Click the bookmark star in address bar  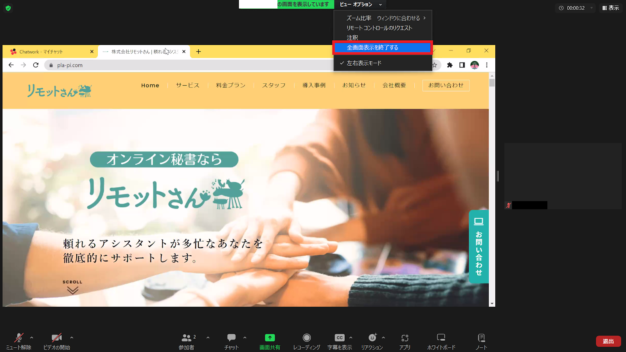(435, 65)
